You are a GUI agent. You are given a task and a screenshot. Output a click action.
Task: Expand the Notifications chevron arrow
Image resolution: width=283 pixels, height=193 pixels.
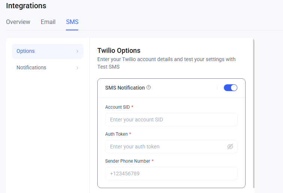pos(77,68)
